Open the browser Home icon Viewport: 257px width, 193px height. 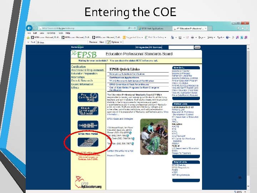tap(238, 28)
